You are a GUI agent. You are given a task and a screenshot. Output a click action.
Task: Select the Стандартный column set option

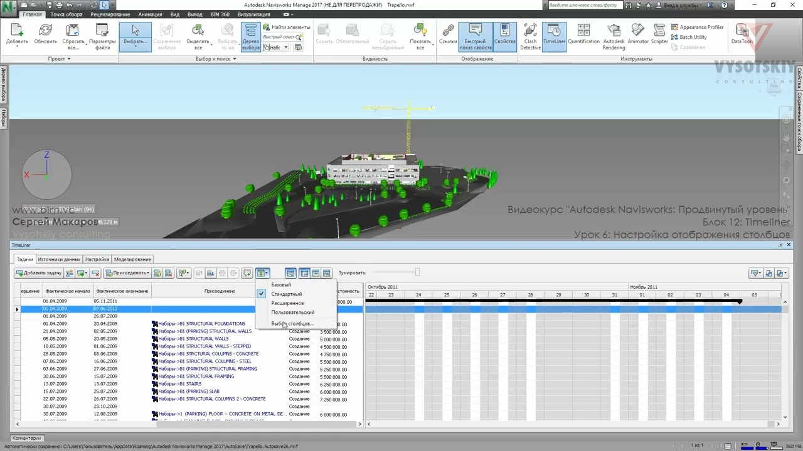click(x=287, y=294)
